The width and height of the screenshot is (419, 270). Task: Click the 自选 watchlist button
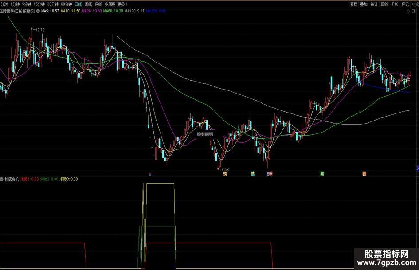coord(415,4)
